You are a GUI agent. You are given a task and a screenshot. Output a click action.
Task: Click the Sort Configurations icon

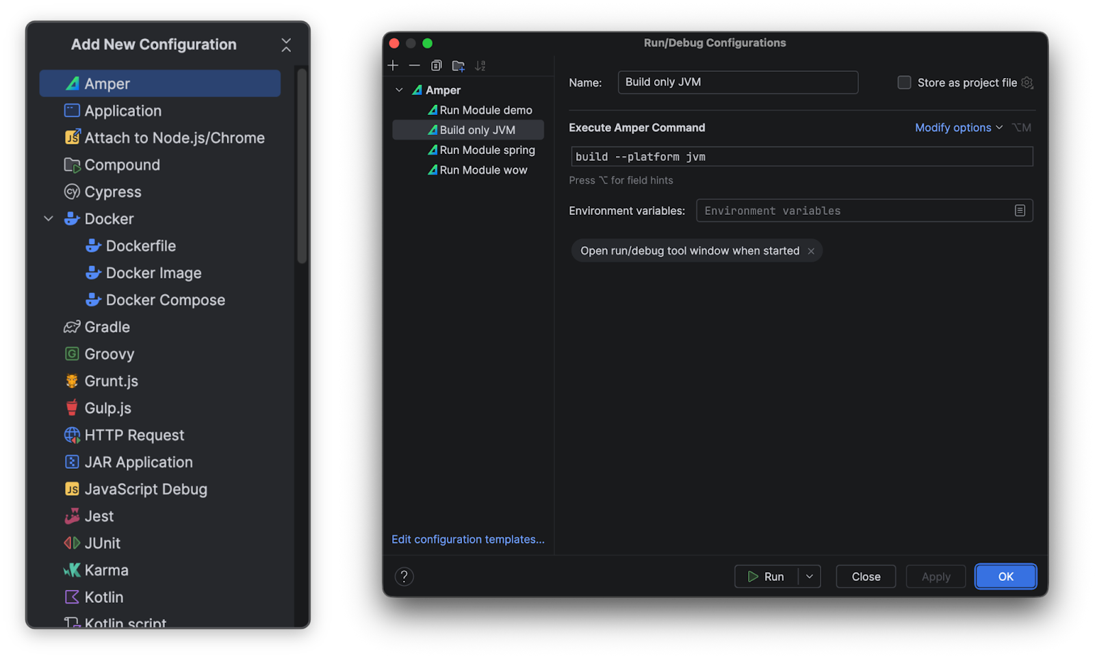(480, 66)
